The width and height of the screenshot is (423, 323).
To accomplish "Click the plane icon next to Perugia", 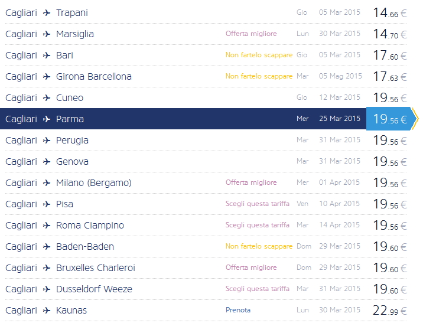I will [x=47, y=141].
